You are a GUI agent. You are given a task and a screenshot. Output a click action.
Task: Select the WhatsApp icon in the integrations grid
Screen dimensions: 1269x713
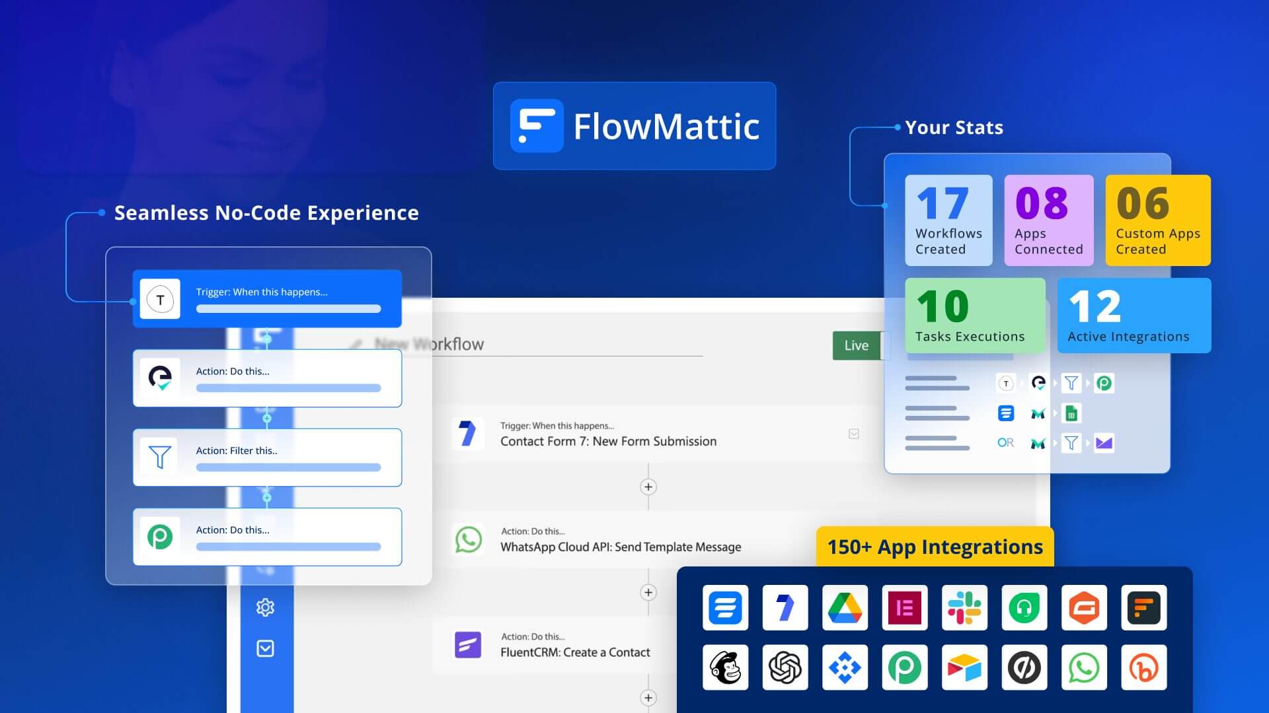(x=1084, y=667)
